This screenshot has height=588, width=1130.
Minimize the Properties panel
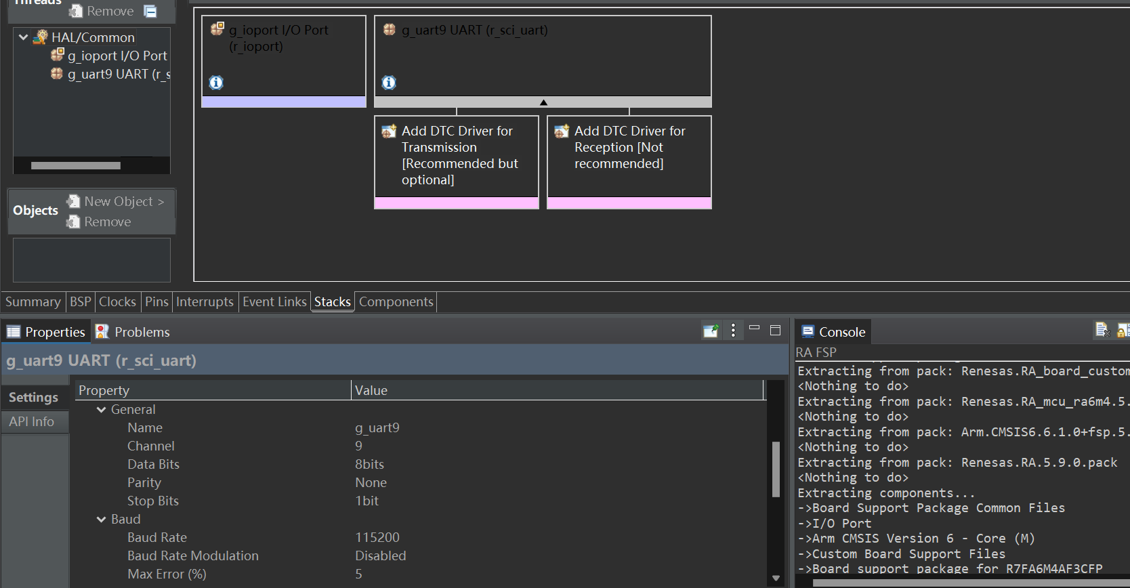click(754, 328)
